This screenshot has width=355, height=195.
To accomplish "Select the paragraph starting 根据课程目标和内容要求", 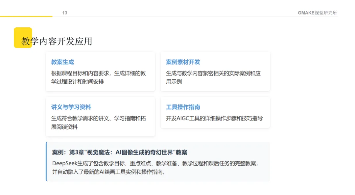I will click(99, 77).
